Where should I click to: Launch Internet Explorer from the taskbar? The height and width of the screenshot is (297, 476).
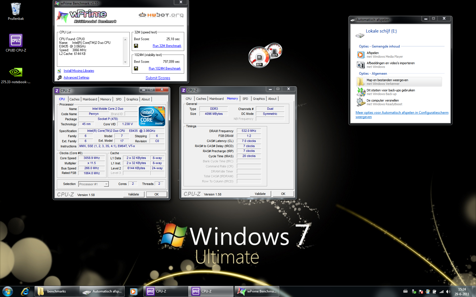click(x=25, y=291)
